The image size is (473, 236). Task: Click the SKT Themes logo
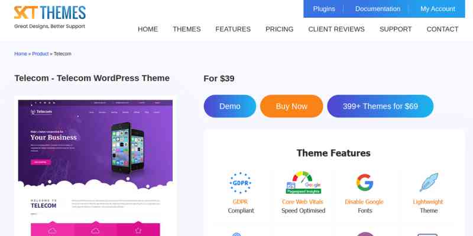click(x=50, y=17)
